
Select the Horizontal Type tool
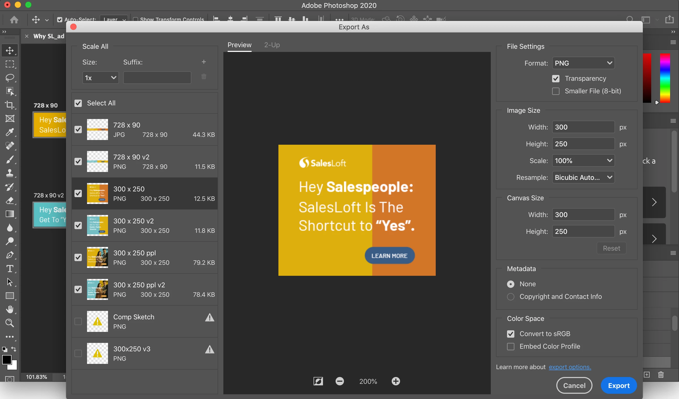point(10,269)
